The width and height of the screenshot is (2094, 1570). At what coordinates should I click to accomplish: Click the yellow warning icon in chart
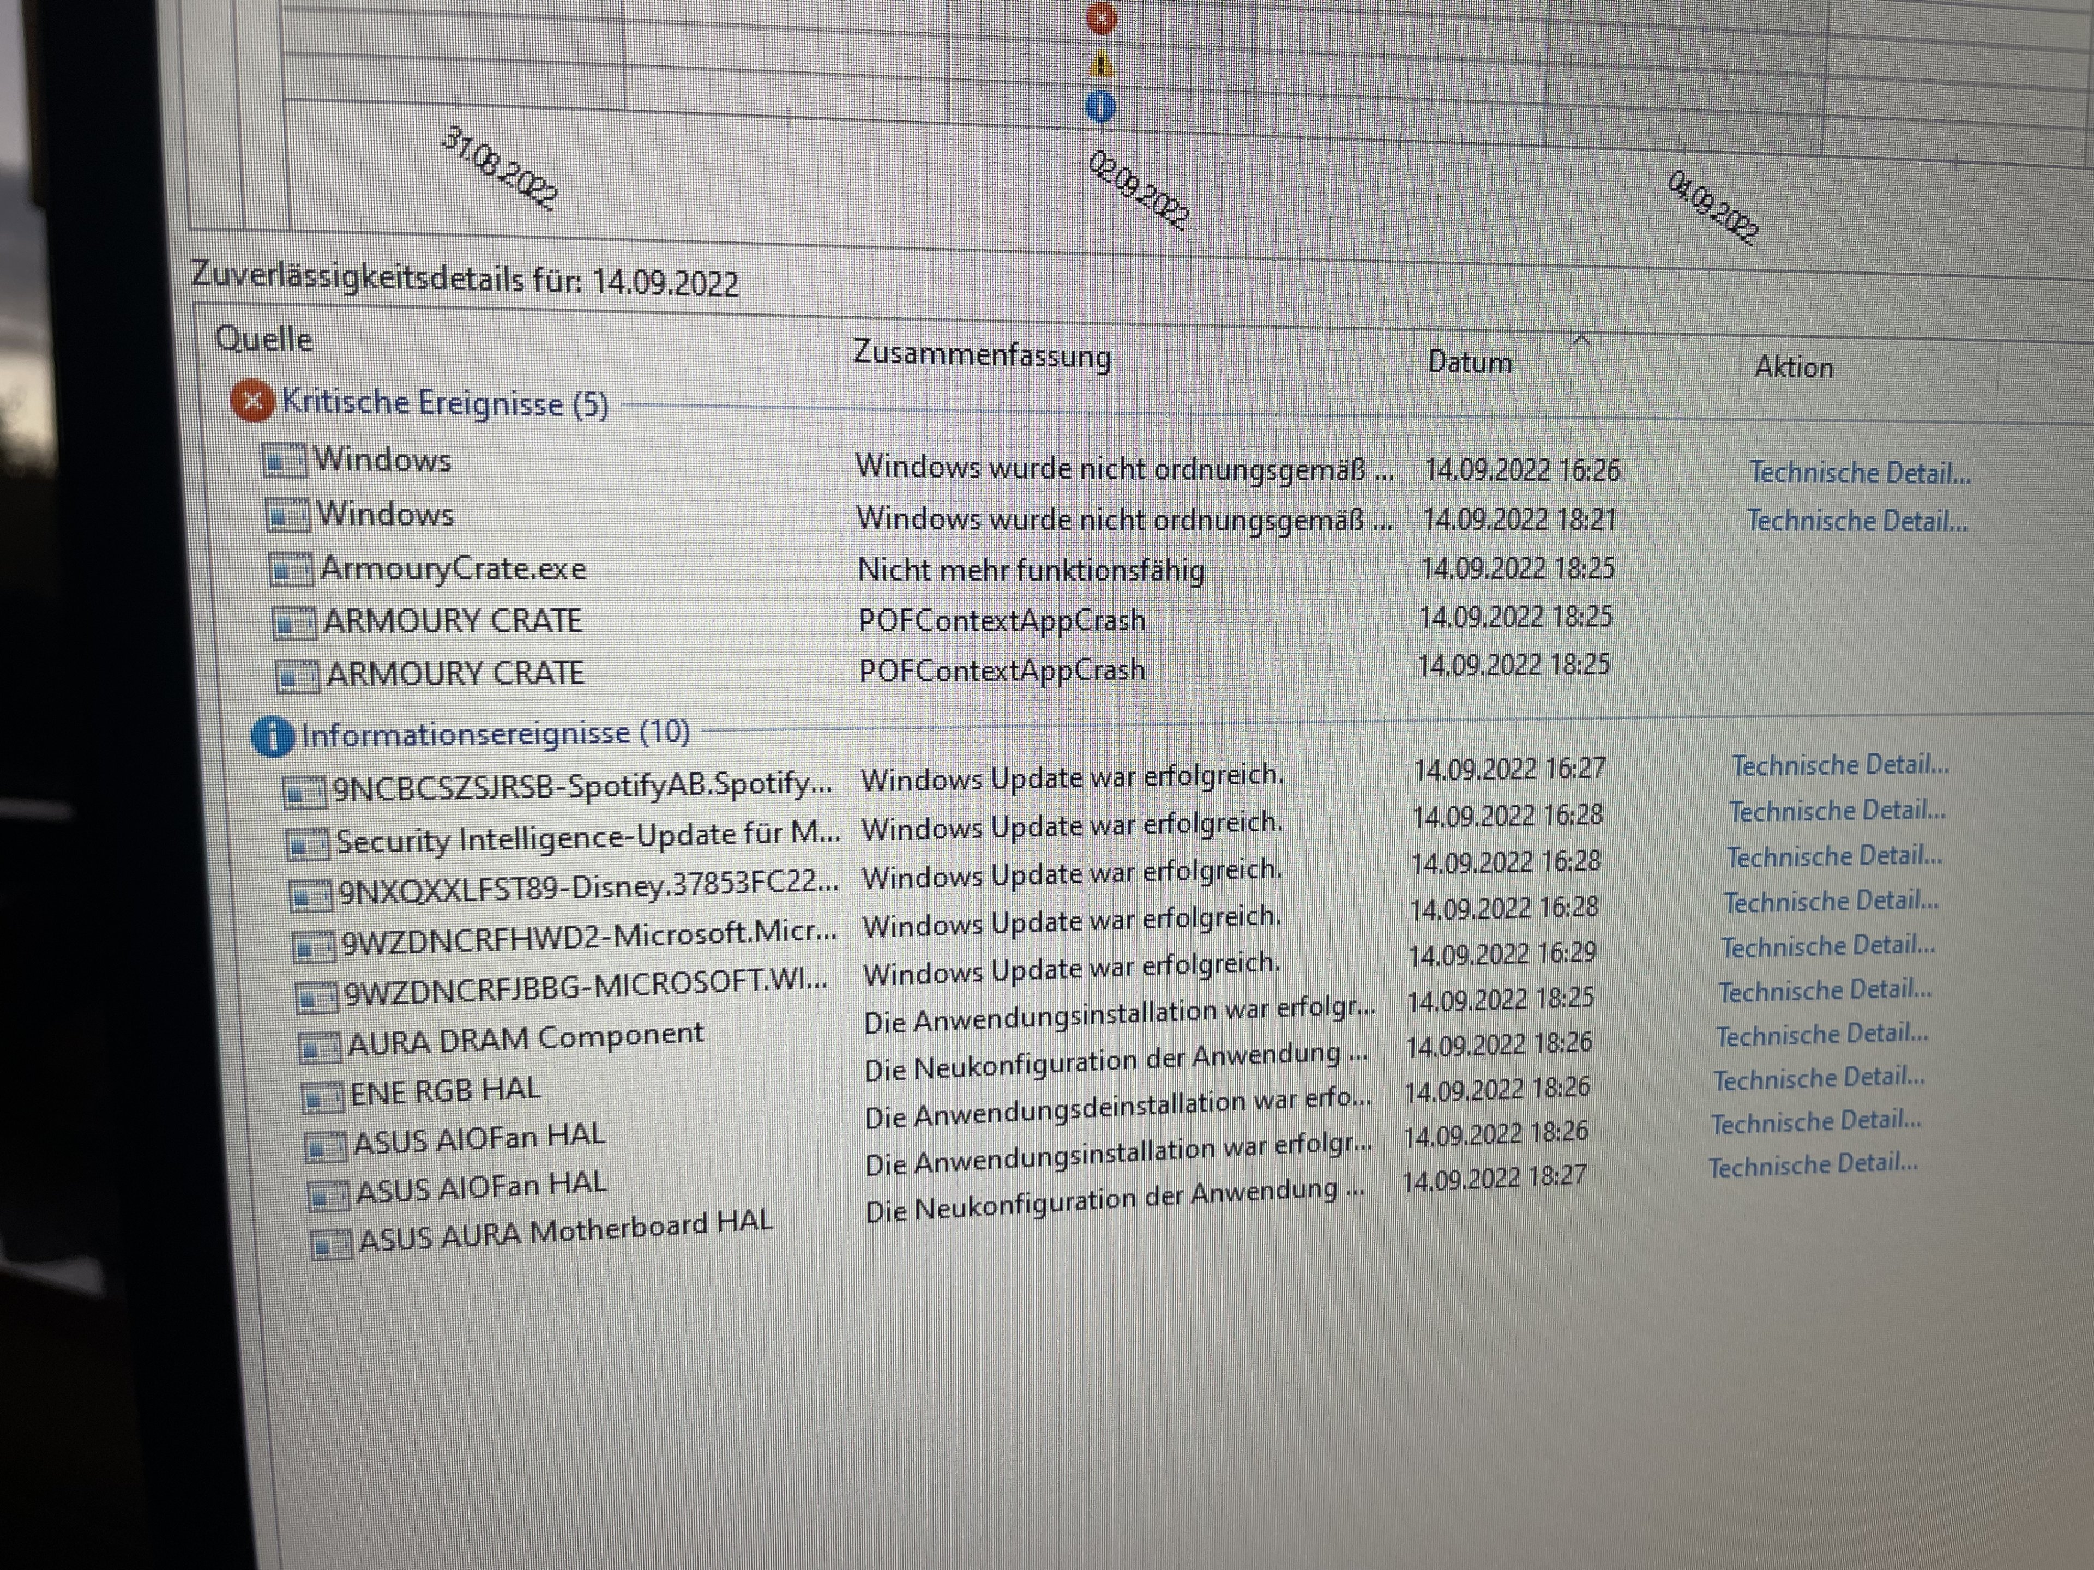coord(1101,64)
